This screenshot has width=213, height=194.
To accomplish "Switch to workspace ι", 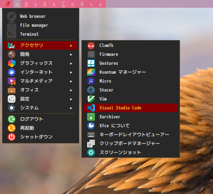I will 91,4.
